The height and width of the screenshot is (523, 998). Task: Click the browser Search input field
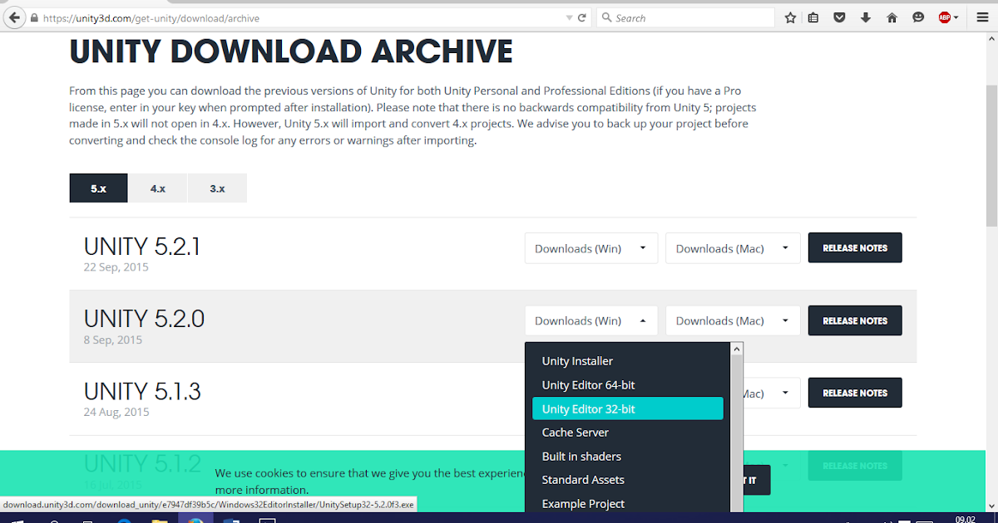(686, 17)
